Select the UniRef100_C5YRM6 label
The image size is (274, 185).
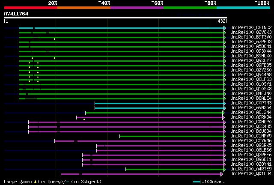tap(251, 141)
